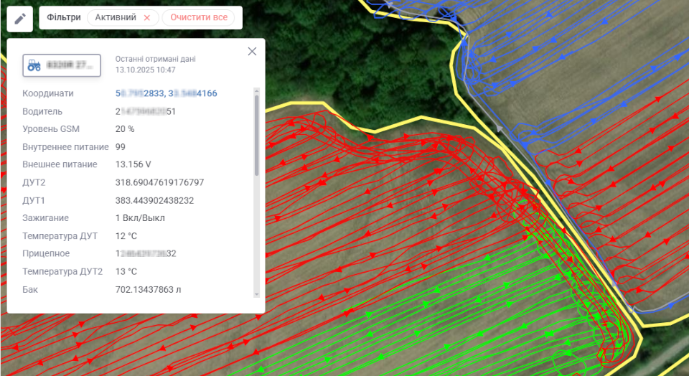Click the tractor icon in panel
Viewport: 689px width, 376px height.
[x=34, y=65]
